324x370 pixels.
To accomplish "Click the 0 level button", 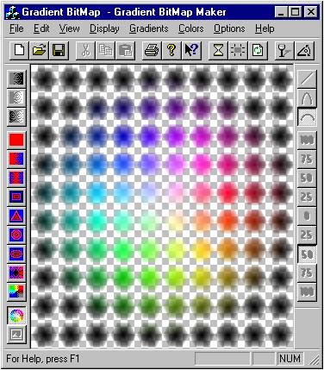I will pyautogui.click(x=307, y=216).
